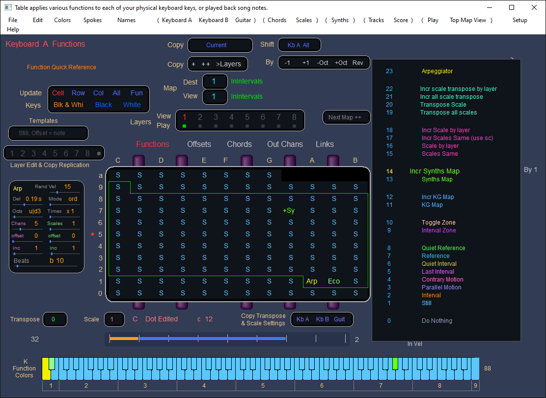Image resolution: width=546 pixels, height=398 pixels.
Task: Open the Templates dropdown showing Still, Offset = note
Action: pyautogui.click(x=49, y=133)
